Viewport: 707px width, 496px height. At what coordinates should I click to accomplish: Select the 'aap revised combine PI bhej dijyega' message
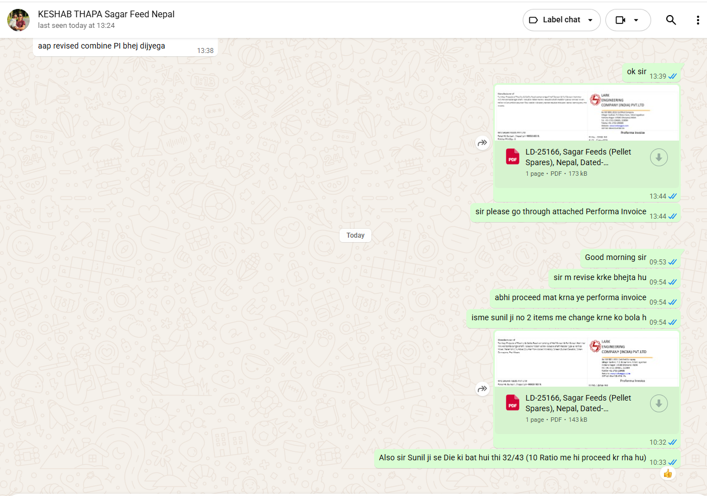(x=102, y=46)
